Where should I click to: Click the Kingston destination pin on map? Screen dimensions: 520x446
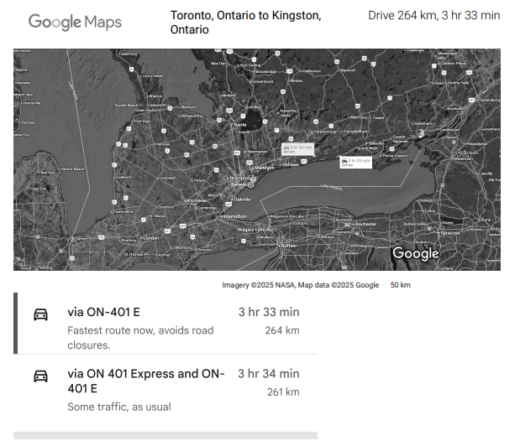click(420, 133)
